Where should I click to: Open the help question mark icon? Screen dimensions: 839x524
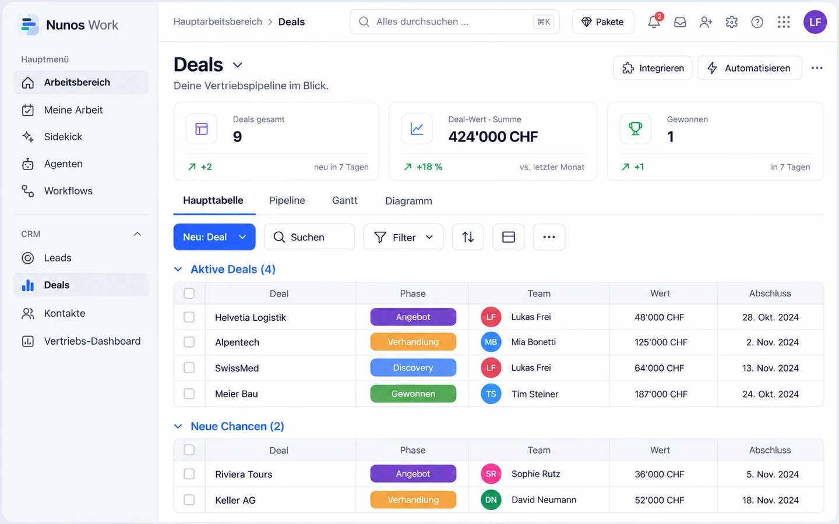pos(757,22)
